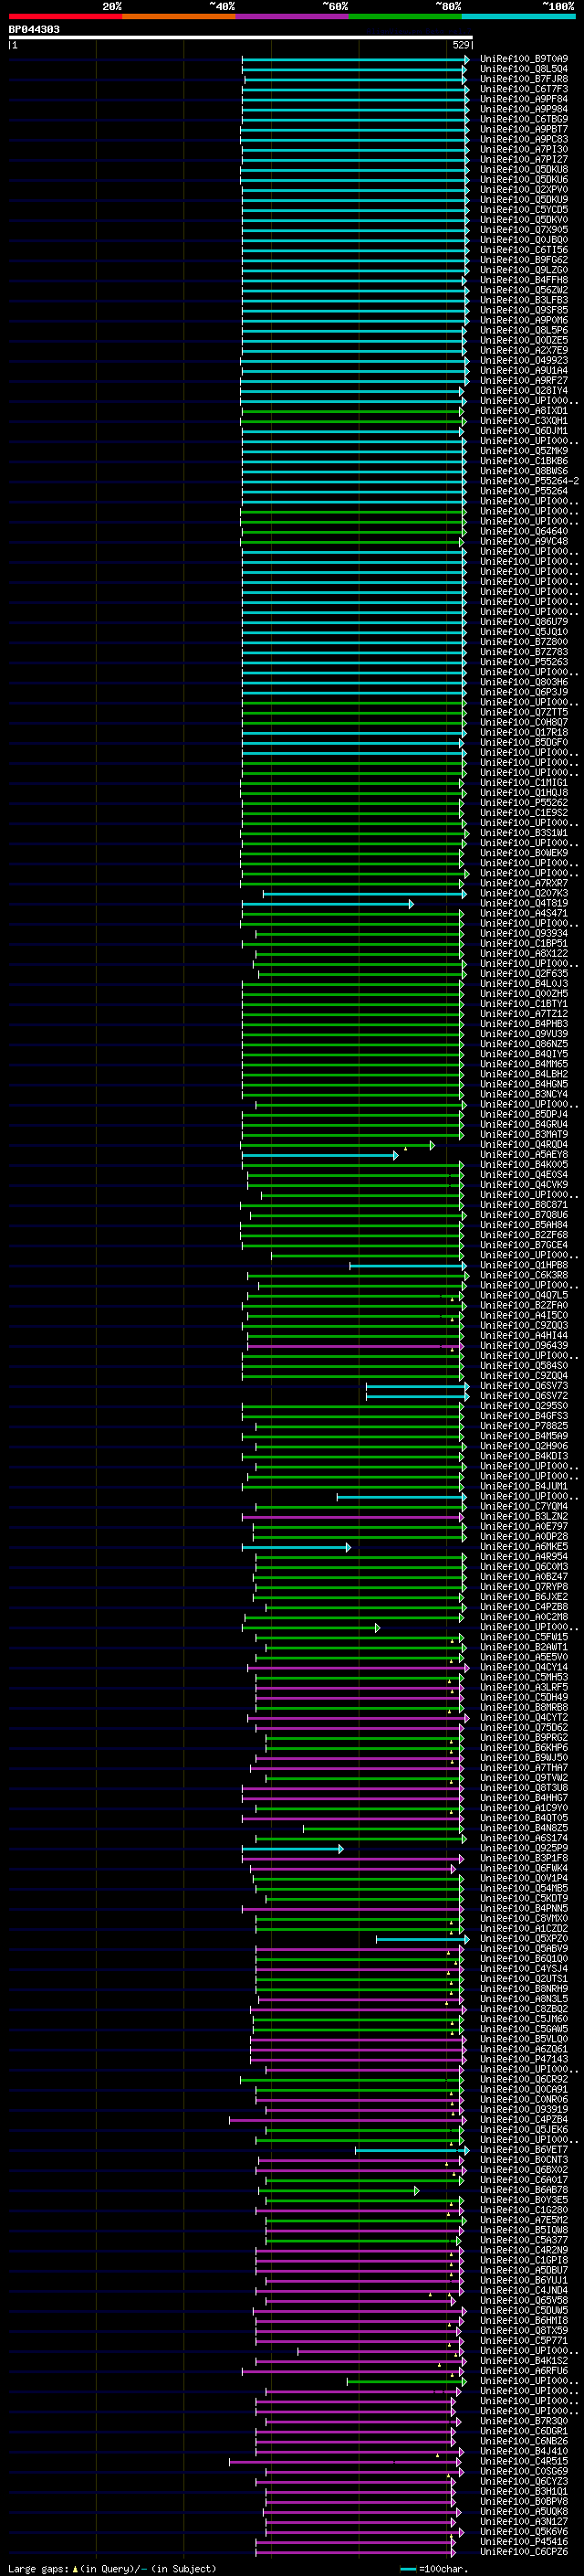584x2576 pixels.
Task: Select hit UniRef100_Q65V58
Action: (524, 2300)
